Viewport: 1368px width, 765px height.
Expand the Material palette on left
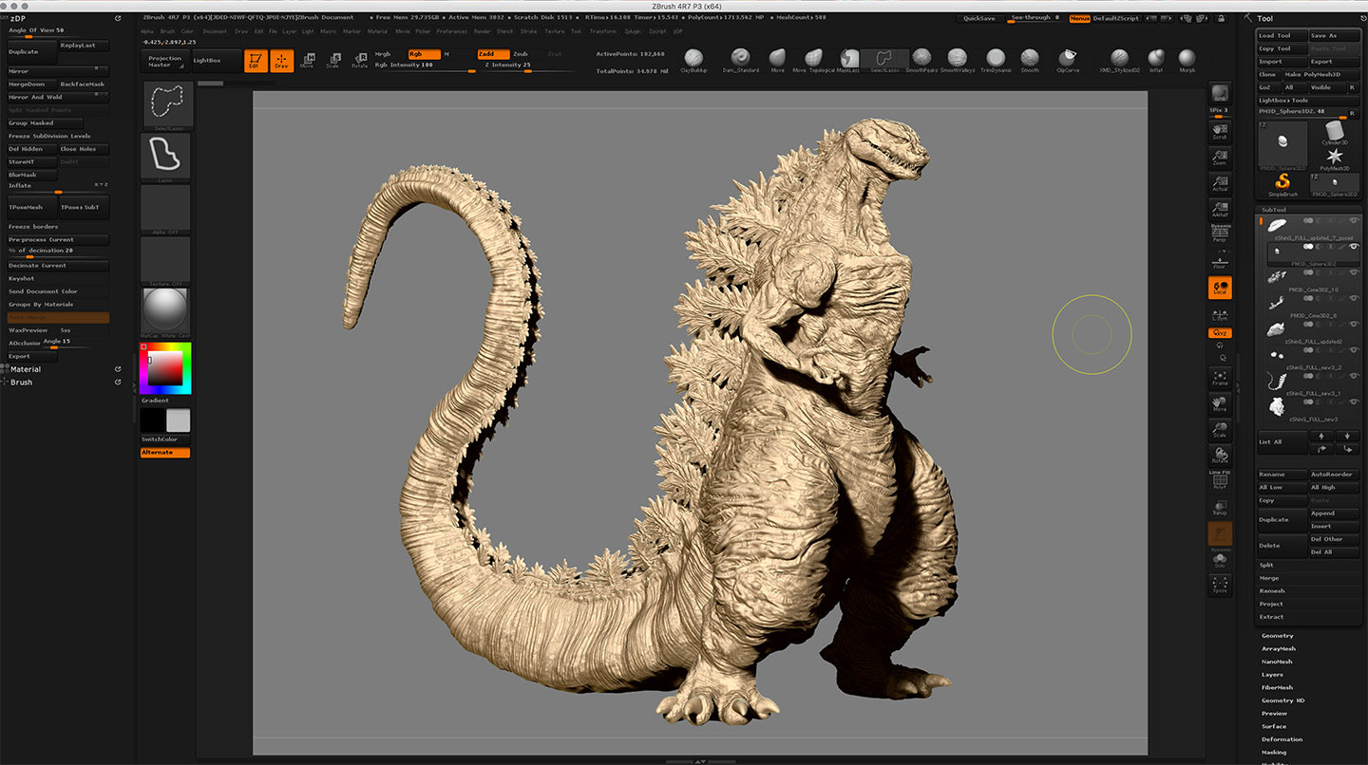(26, 369)
